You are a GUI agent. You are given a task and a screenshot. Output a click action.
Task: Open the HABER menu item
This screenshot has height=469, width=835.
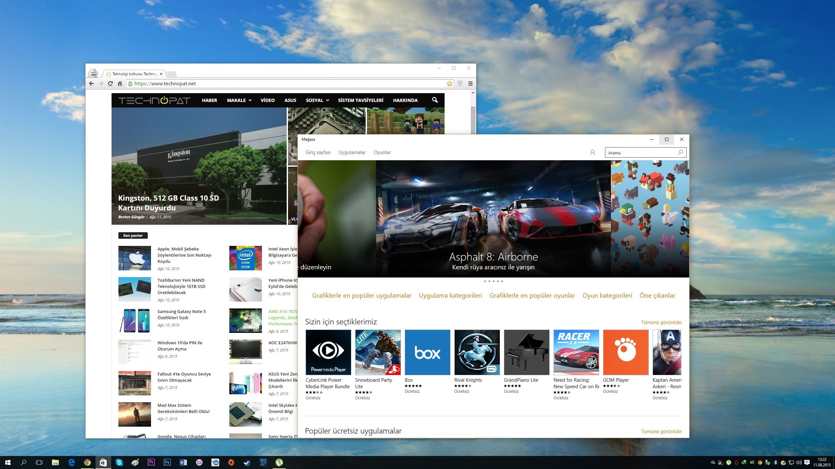(209, 100)
